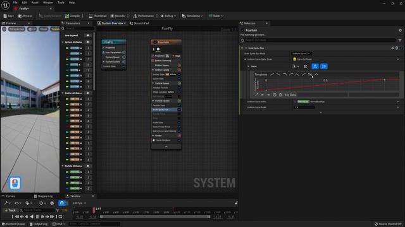Click the Compile toolbar button
This screenshot has height=227, width=405.
click(x=72, y=16)
